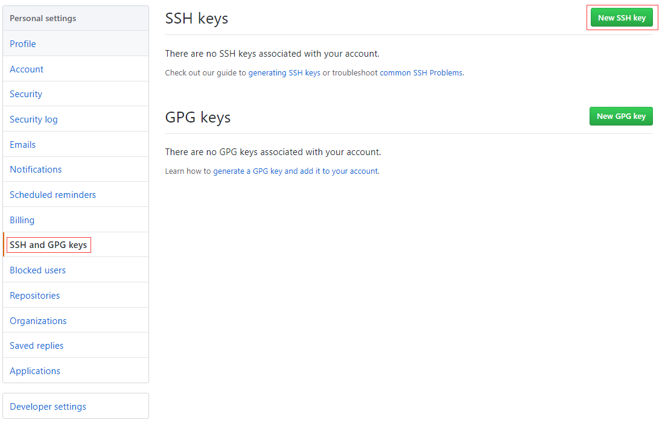Select Security in the sidebar
Image resolution: width=665 pixels, height=423 pixels.
[x=75, y=94]
